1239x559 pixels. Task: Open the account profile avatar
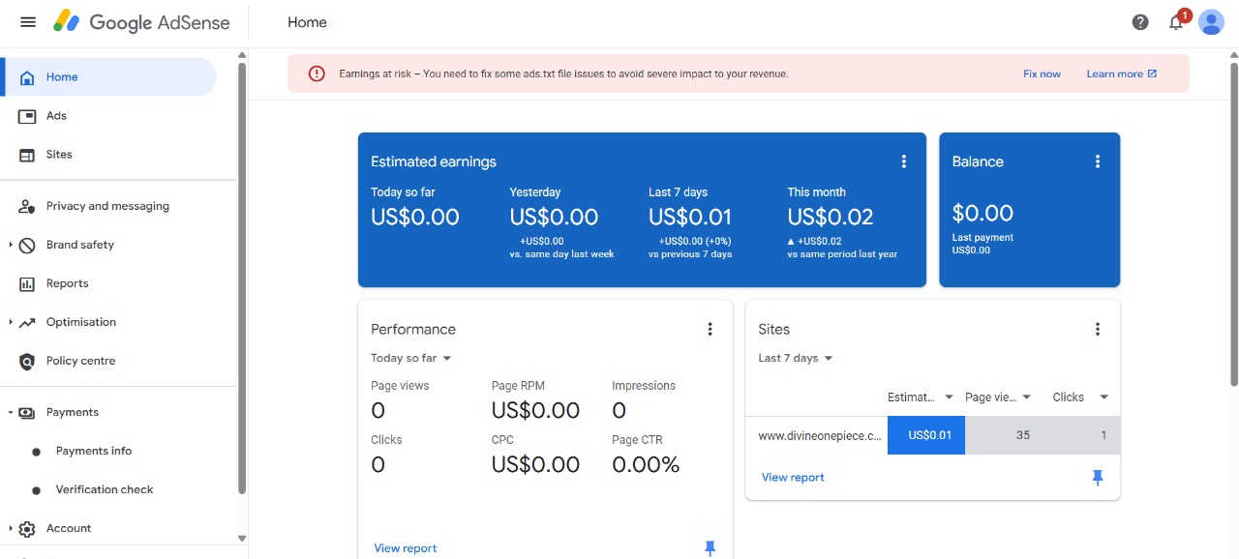tap(1211, 22)
